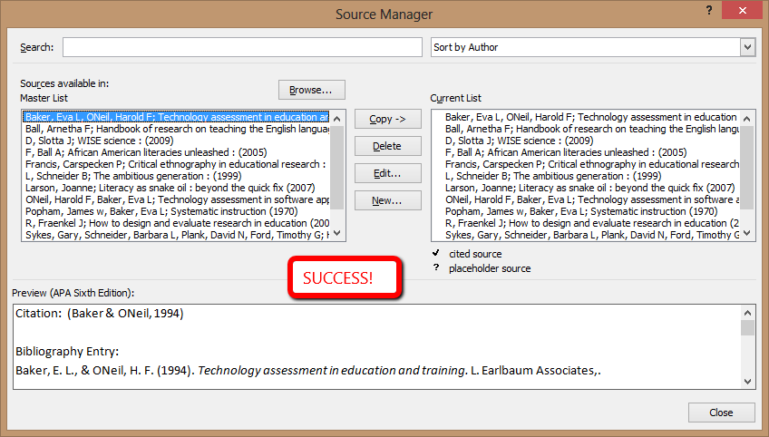Select 'Larson, Joanne' in Current List

click(x=590, y=188)
